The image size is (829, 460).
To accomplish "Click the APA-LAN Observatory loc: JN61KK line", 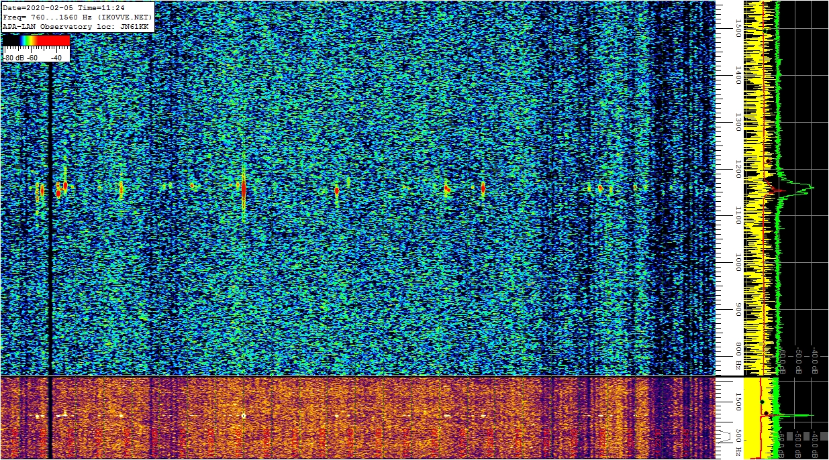I will tap(75, 26).
